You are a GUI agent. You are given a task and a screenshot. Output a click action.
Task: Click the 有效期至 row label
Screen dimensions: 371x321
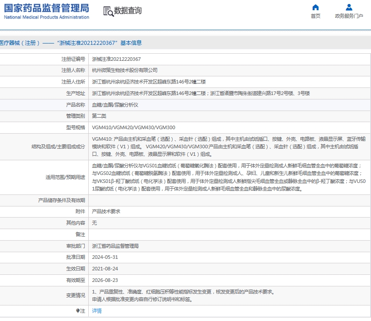(x=75, y=280)
